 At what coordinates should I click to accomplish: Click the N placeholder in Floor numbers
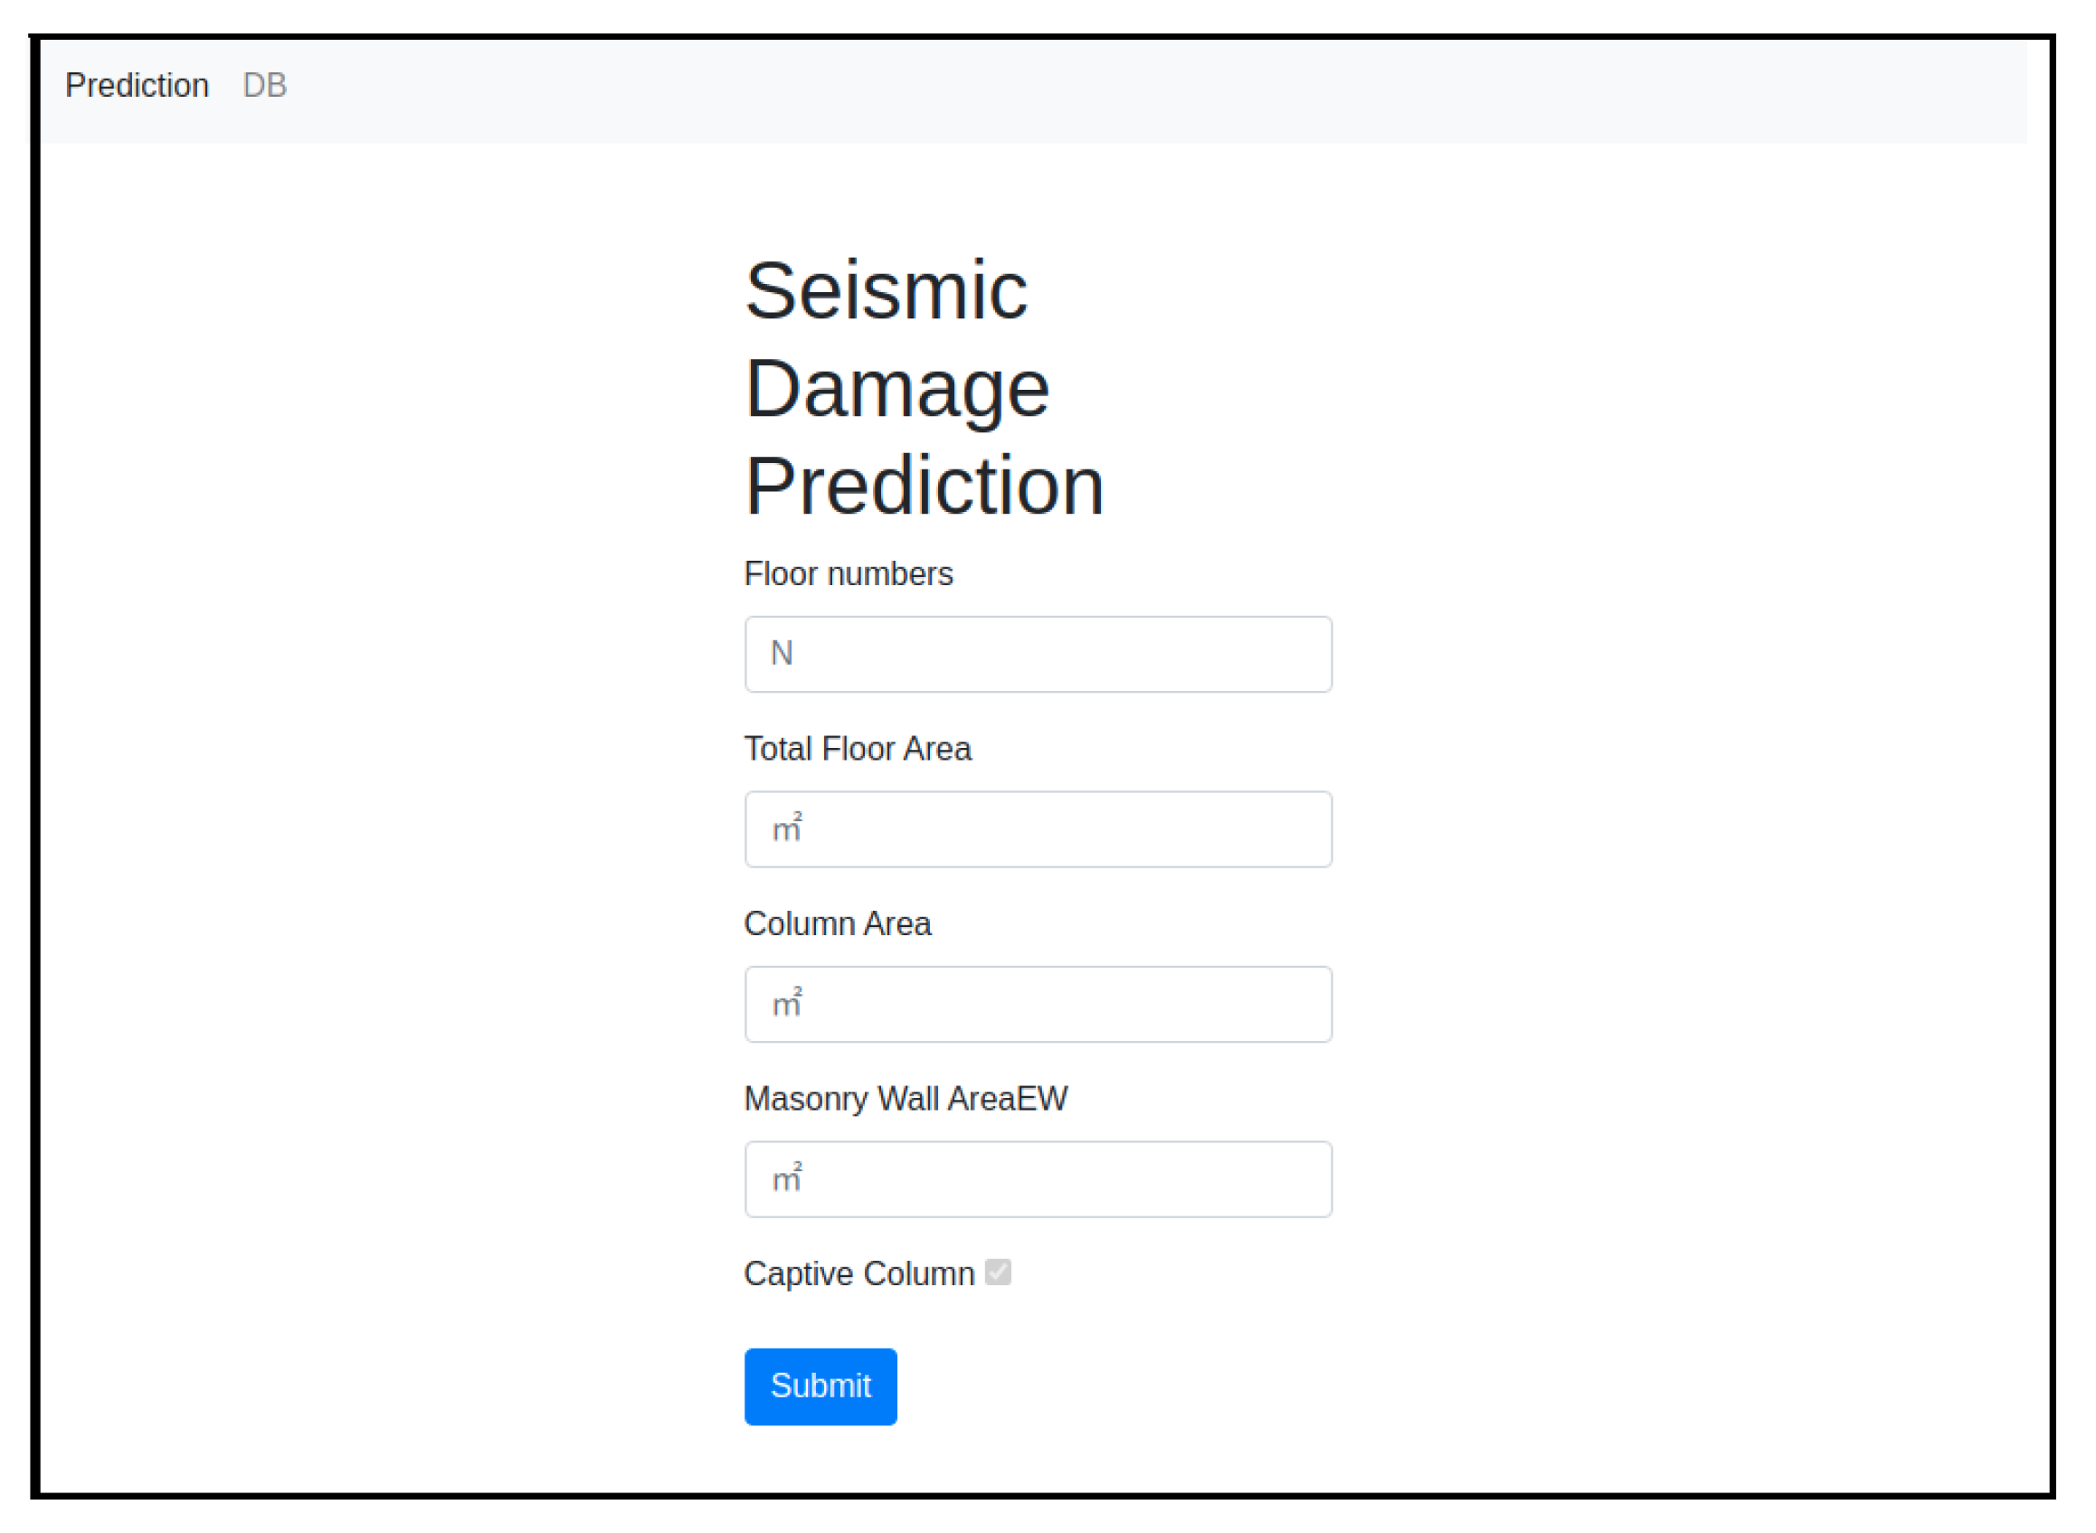coord(782,654)
